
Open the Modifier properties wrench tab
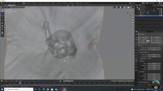tap(136, 56)
